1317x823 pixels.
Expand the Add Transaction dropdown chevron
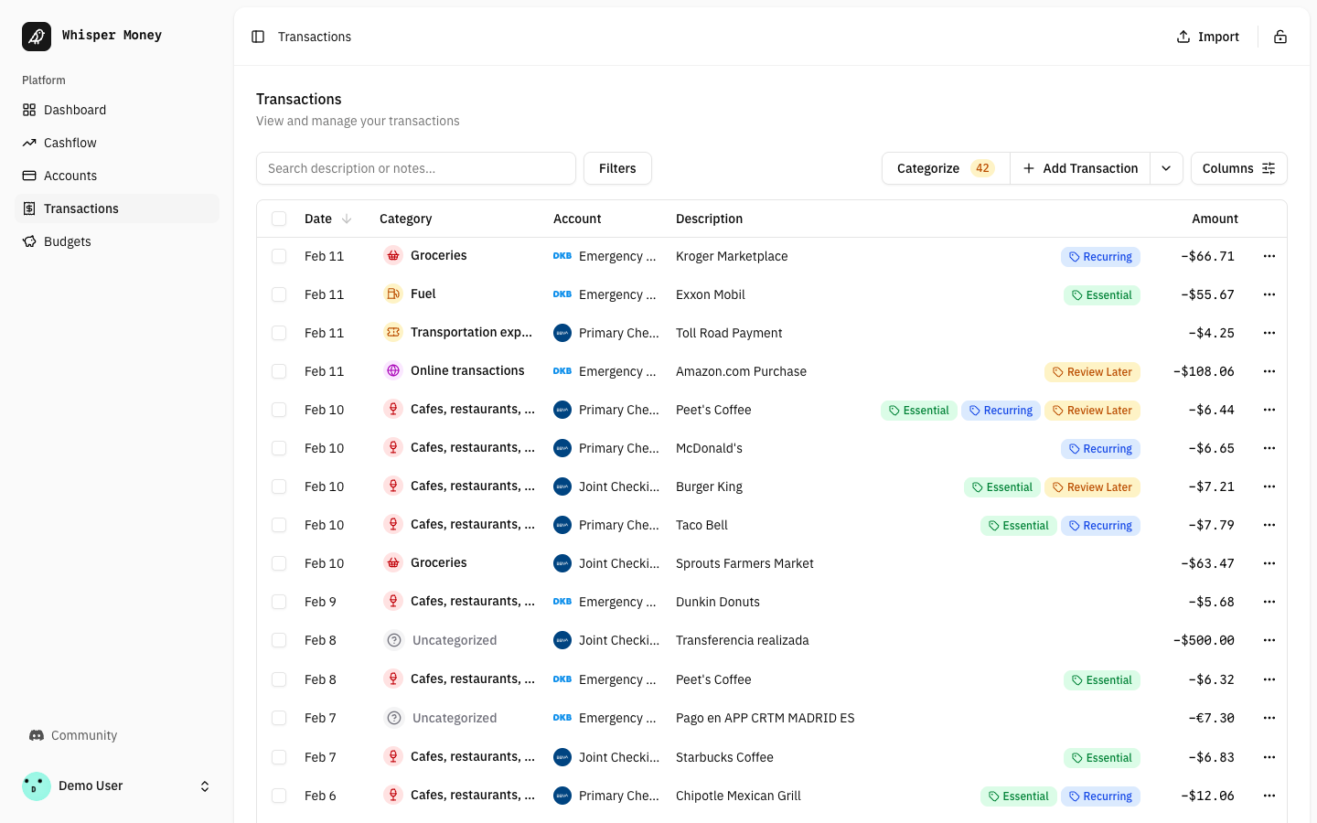[x=1166, y=168]
